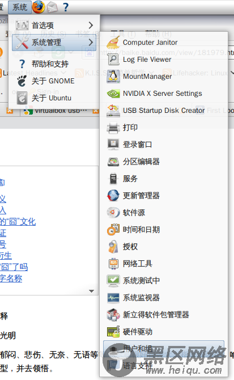Follow the "囧"了吗 link
This screenshot has width=234, height=380.
14,267
